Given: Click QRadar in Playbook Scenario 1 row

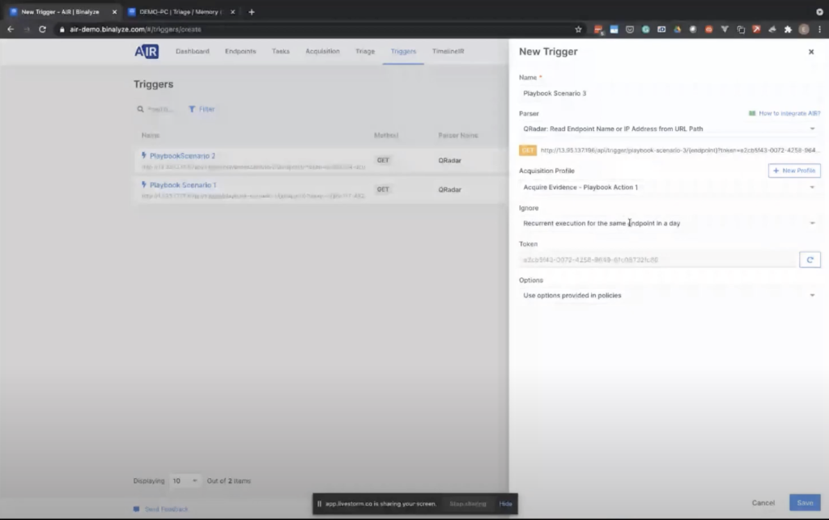Looking at the screenshot, I should coord(449,189).
